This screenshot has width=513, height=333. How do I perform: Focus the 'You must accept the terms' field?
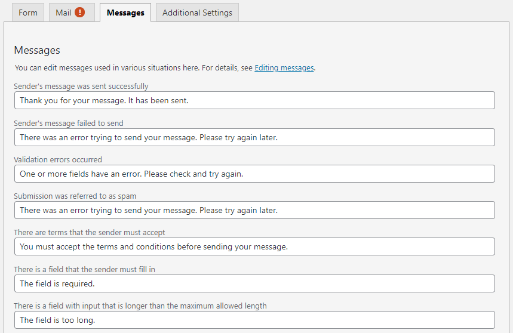(254, 246)
